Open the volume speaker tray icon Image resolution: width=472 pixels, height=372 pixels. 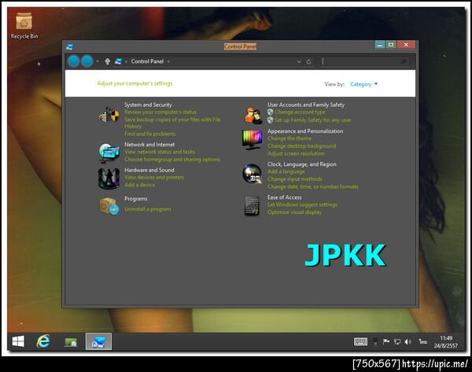click(407, 341)
